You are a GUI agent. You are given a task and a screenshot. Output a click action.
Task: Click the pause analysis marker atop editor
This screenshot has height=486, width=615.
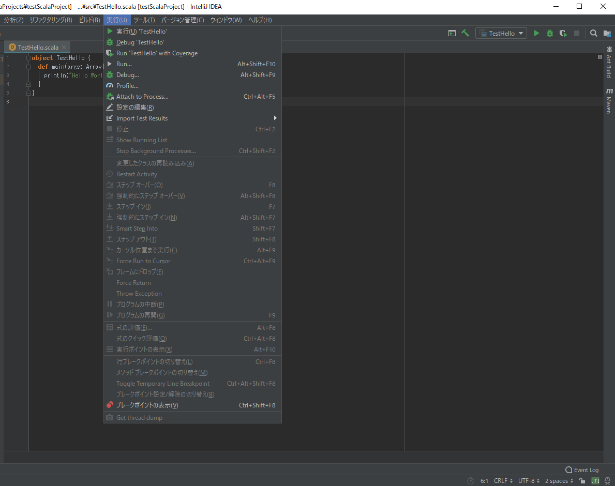tap(599, 57)
